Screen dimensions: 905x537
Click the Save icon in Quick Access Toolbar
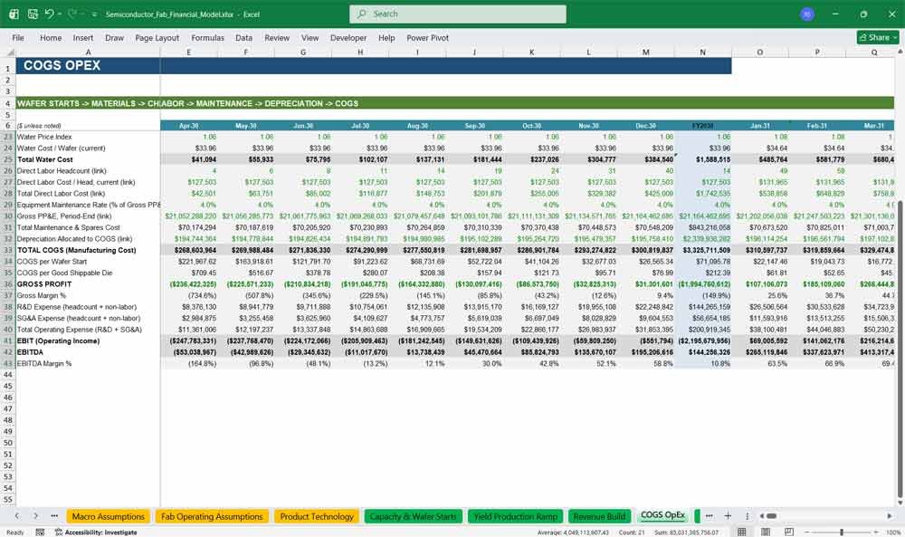pos(33,14)
